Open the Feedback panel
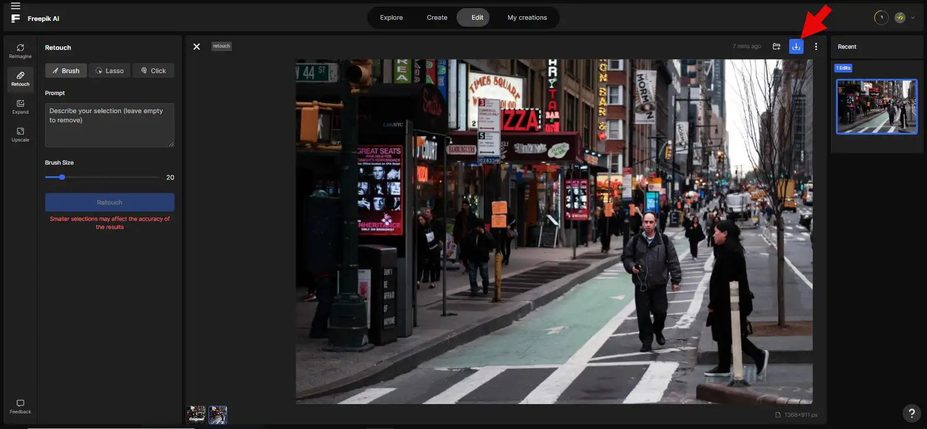Screen dimensions: 927x429 coord(20,406)
